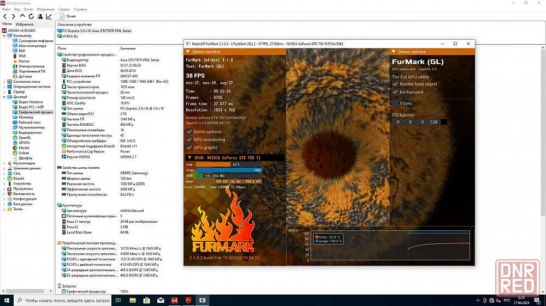546x306 pixels.
Task: Open the graph chart toolbar icon
Action: click(x=49, y=16)
